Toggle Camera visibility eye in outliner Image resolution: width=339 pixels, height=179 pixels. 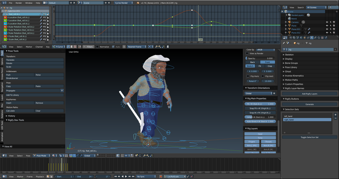(x=327, y=22)
